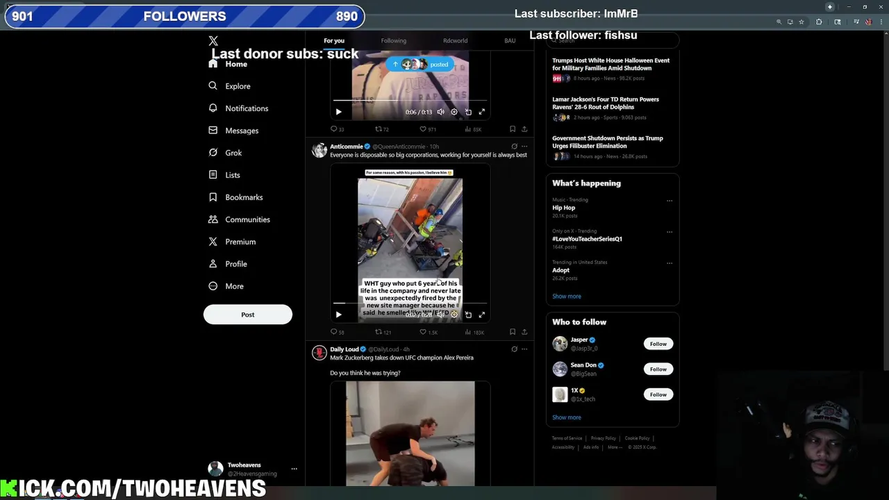This screenshot has height=500, width=889.
Task: Enter fullscreen on Anticommie's video
Action: point(481,315)
